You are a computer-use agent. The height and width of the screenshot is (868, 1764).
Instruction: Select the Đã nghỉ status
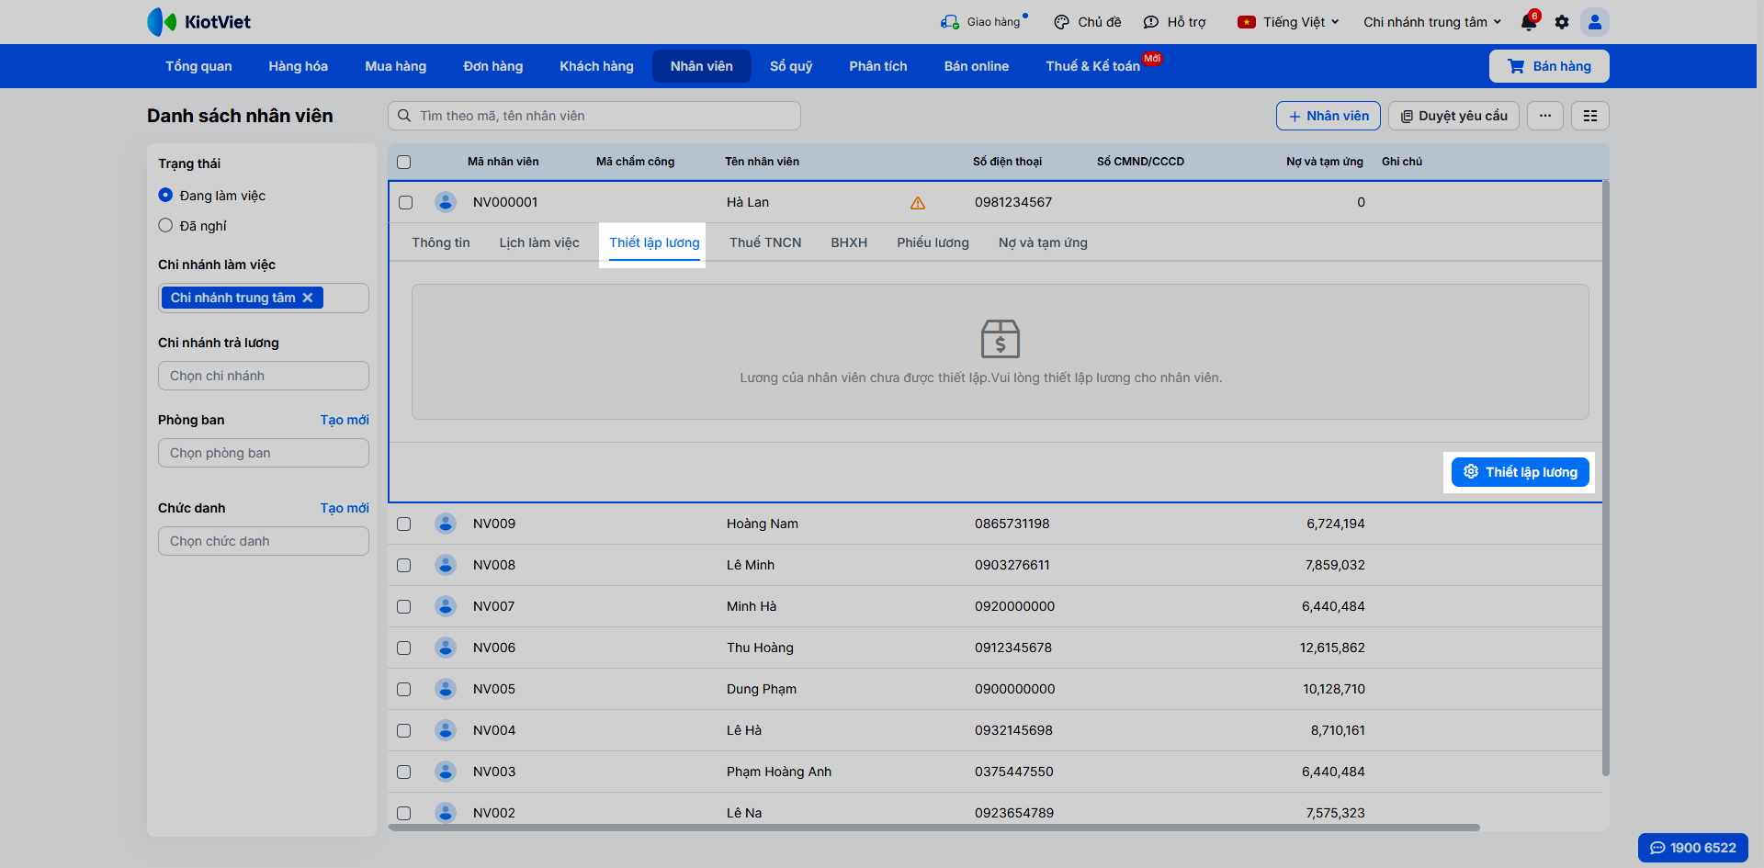(x=165, y=225)
